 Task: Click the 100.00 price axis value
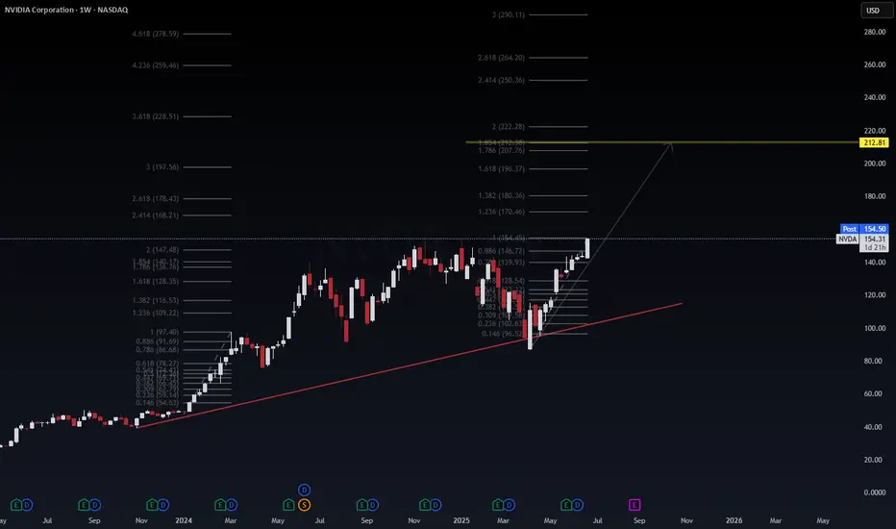[874, 328]
